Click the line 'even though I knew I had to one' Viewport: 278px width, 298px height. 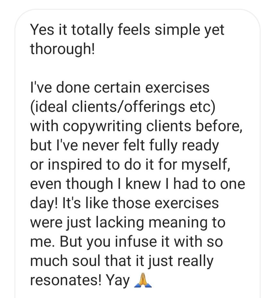tap(138, 184)
